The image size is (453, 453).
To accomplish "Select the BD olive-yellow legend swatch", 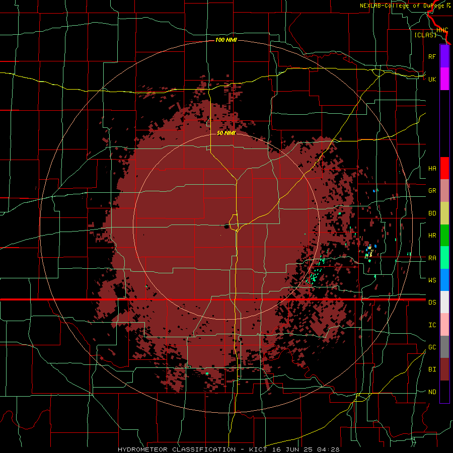I will tap(444, 213).
